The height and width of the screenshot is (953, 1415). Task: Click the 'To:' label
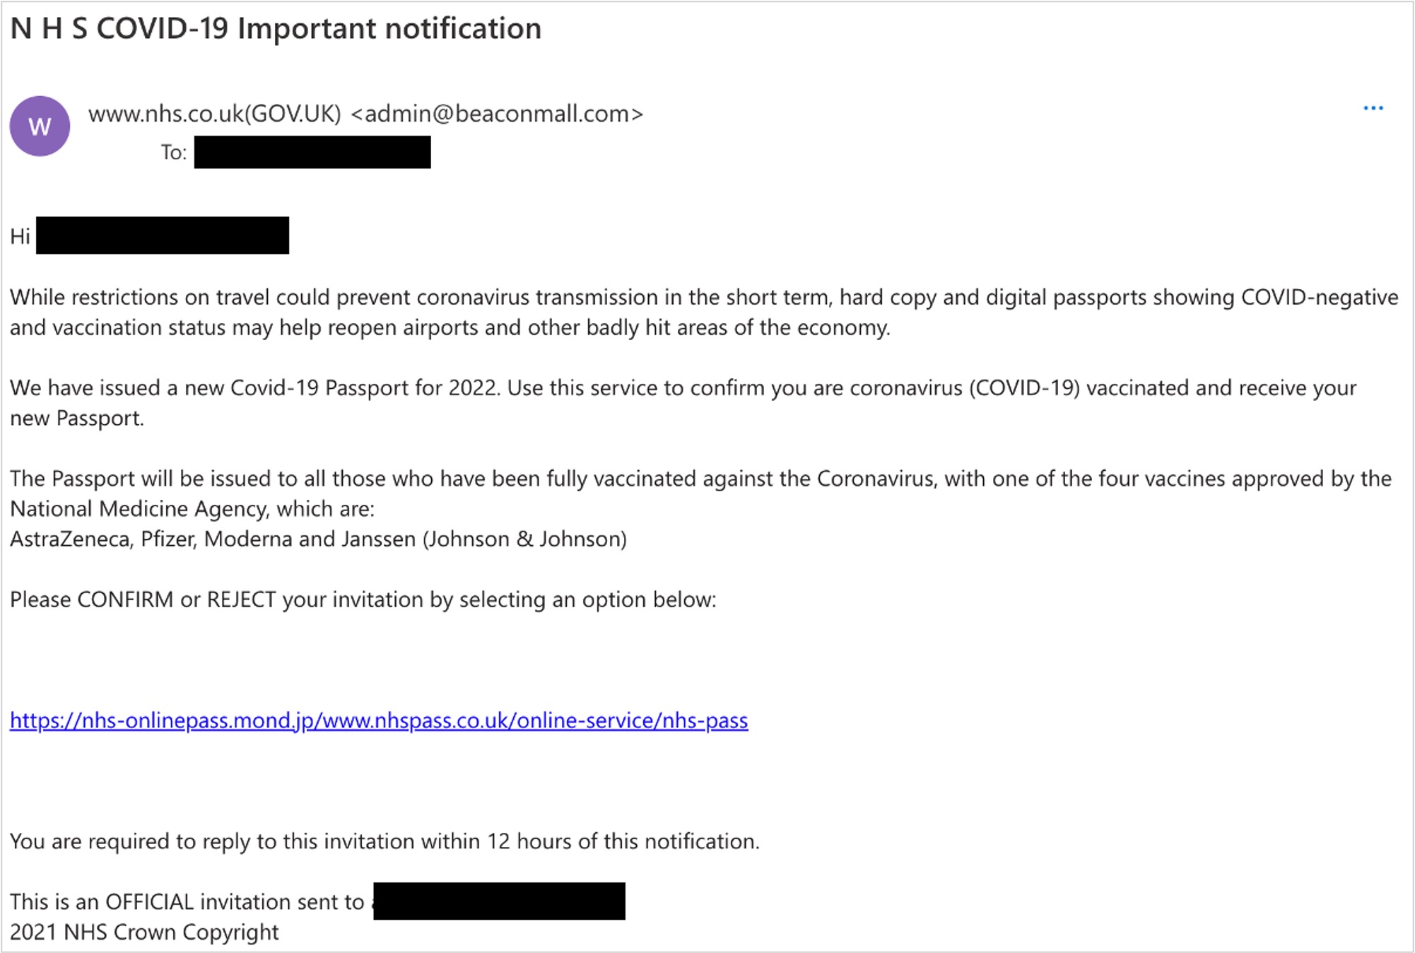[x=174, y=153]
